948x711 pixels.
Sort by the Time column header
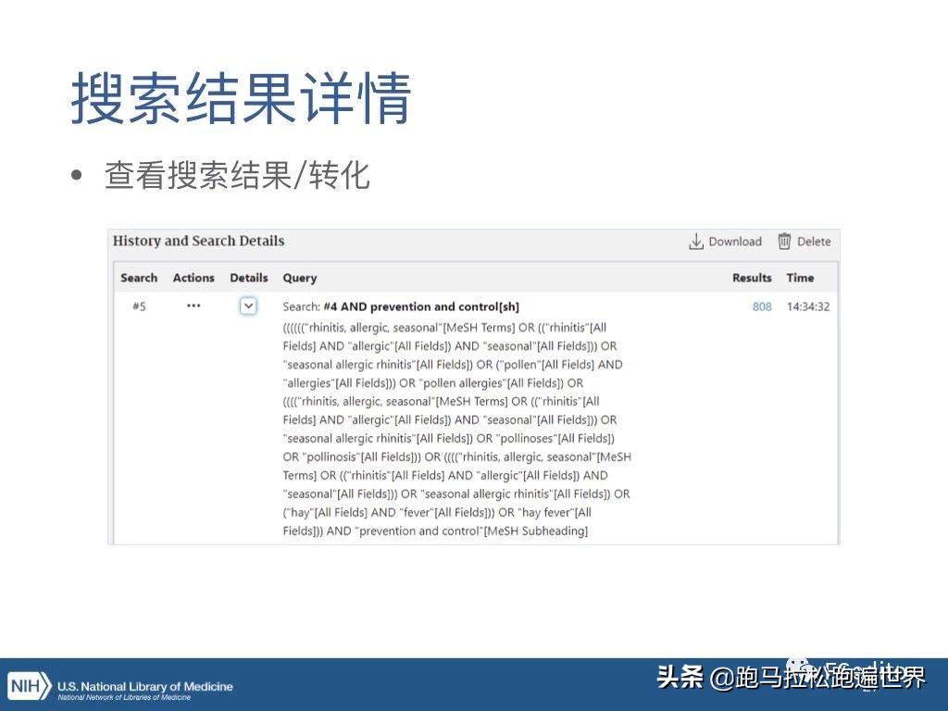(x=800, y=277)
